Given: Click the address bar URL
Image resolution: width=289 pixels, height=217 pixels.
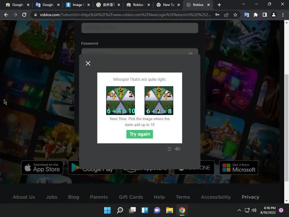Looking at the screenshot, I should [125, 15].
